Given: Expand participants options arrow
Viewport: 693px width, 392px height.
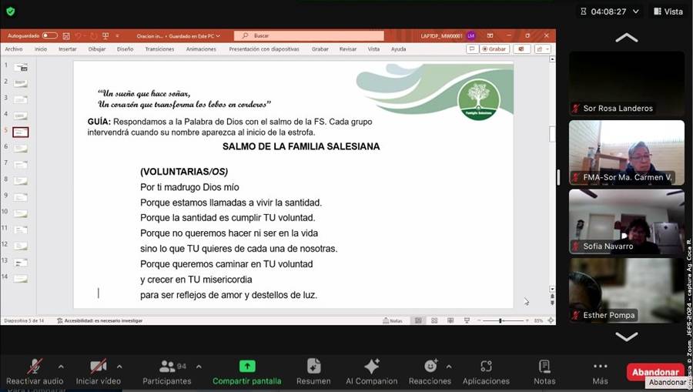Looking at the screenshot, I should click(x=199, y=367).
